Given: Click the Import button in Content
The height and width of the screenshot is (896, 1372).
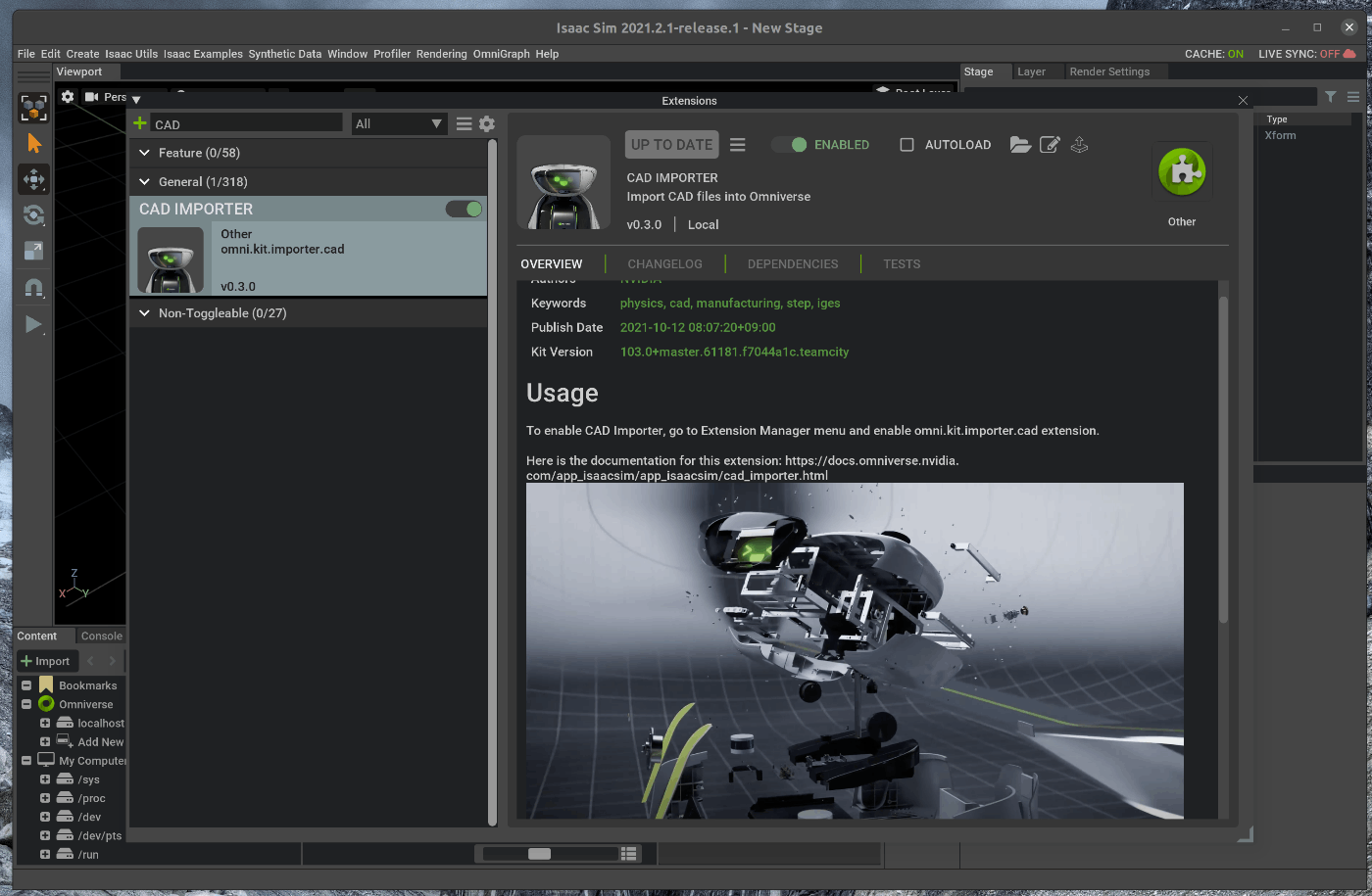Looking at the screenshot, I should [x=45, y=661].
